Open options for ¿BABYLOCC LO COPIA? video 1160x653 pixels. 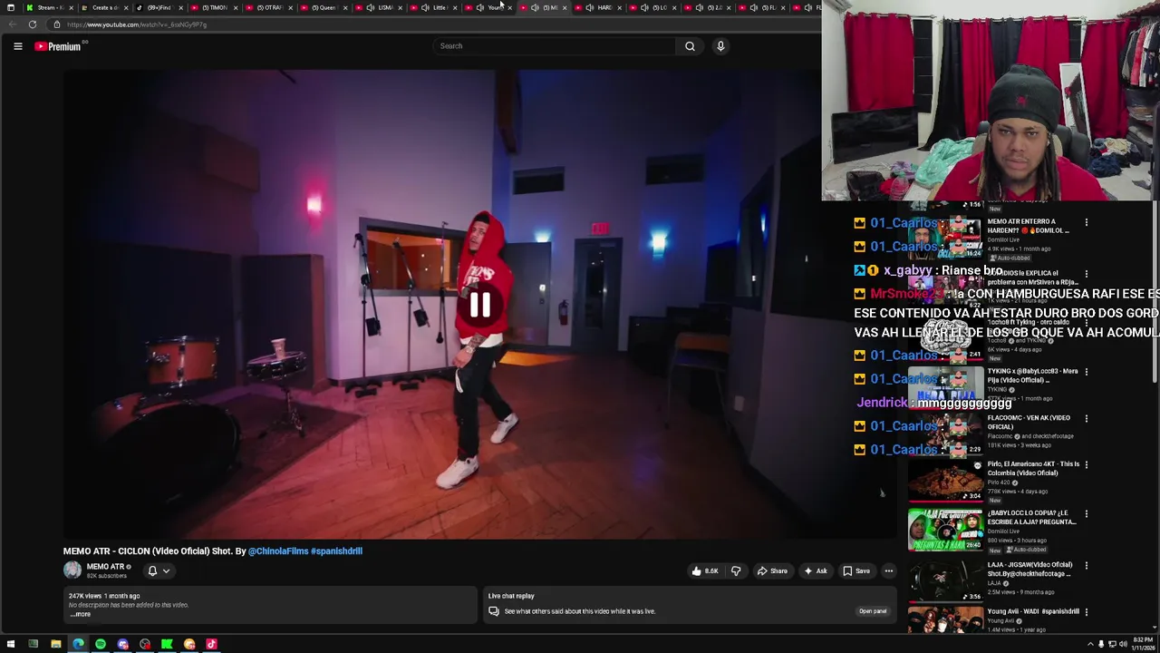pos(1087,513)
